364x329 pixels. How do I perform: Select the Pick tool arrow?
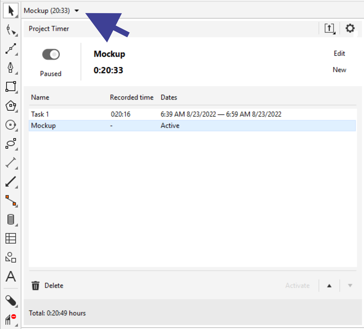click(x=11, y=11)
